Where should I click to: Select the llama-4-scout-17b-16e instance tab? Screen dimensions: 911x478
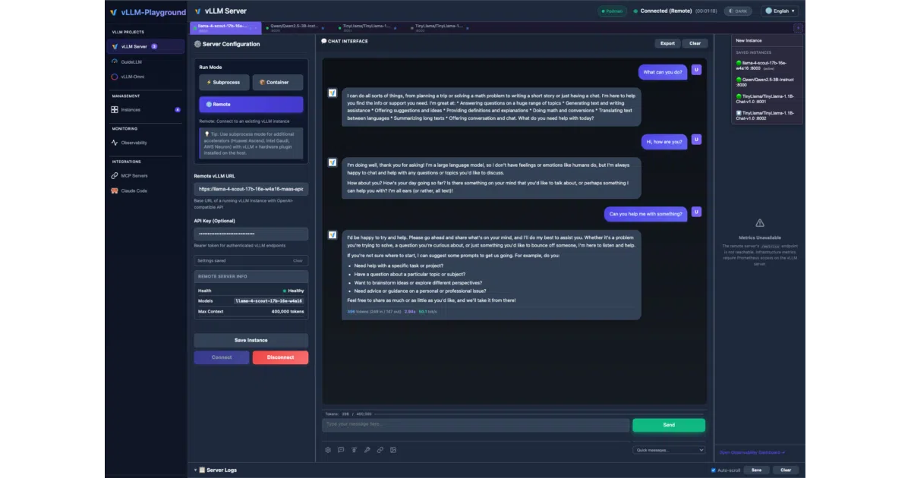tap(225, 27)
